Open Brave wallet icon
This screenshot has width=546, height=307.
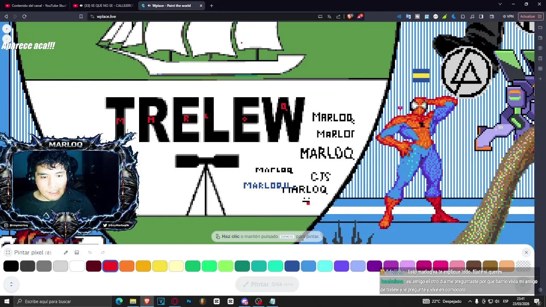click(492, 17)
